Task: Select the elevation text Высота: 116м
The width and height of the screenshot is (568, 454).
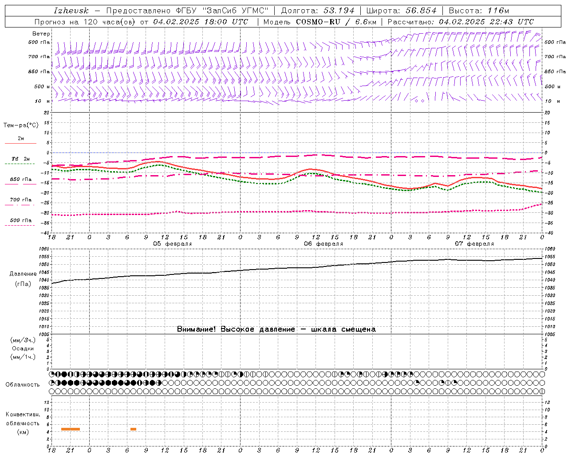Action: pos(479,11)
